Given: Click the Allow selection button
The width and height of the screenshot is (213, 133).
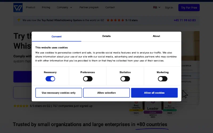Looking at the screenshot, I should coord(106,93).
